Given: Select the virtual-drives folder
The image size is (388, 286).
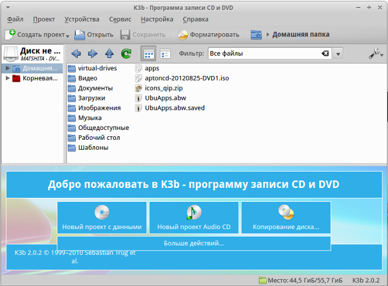Looking at the screenshot, I should click(x=92, y=68).
